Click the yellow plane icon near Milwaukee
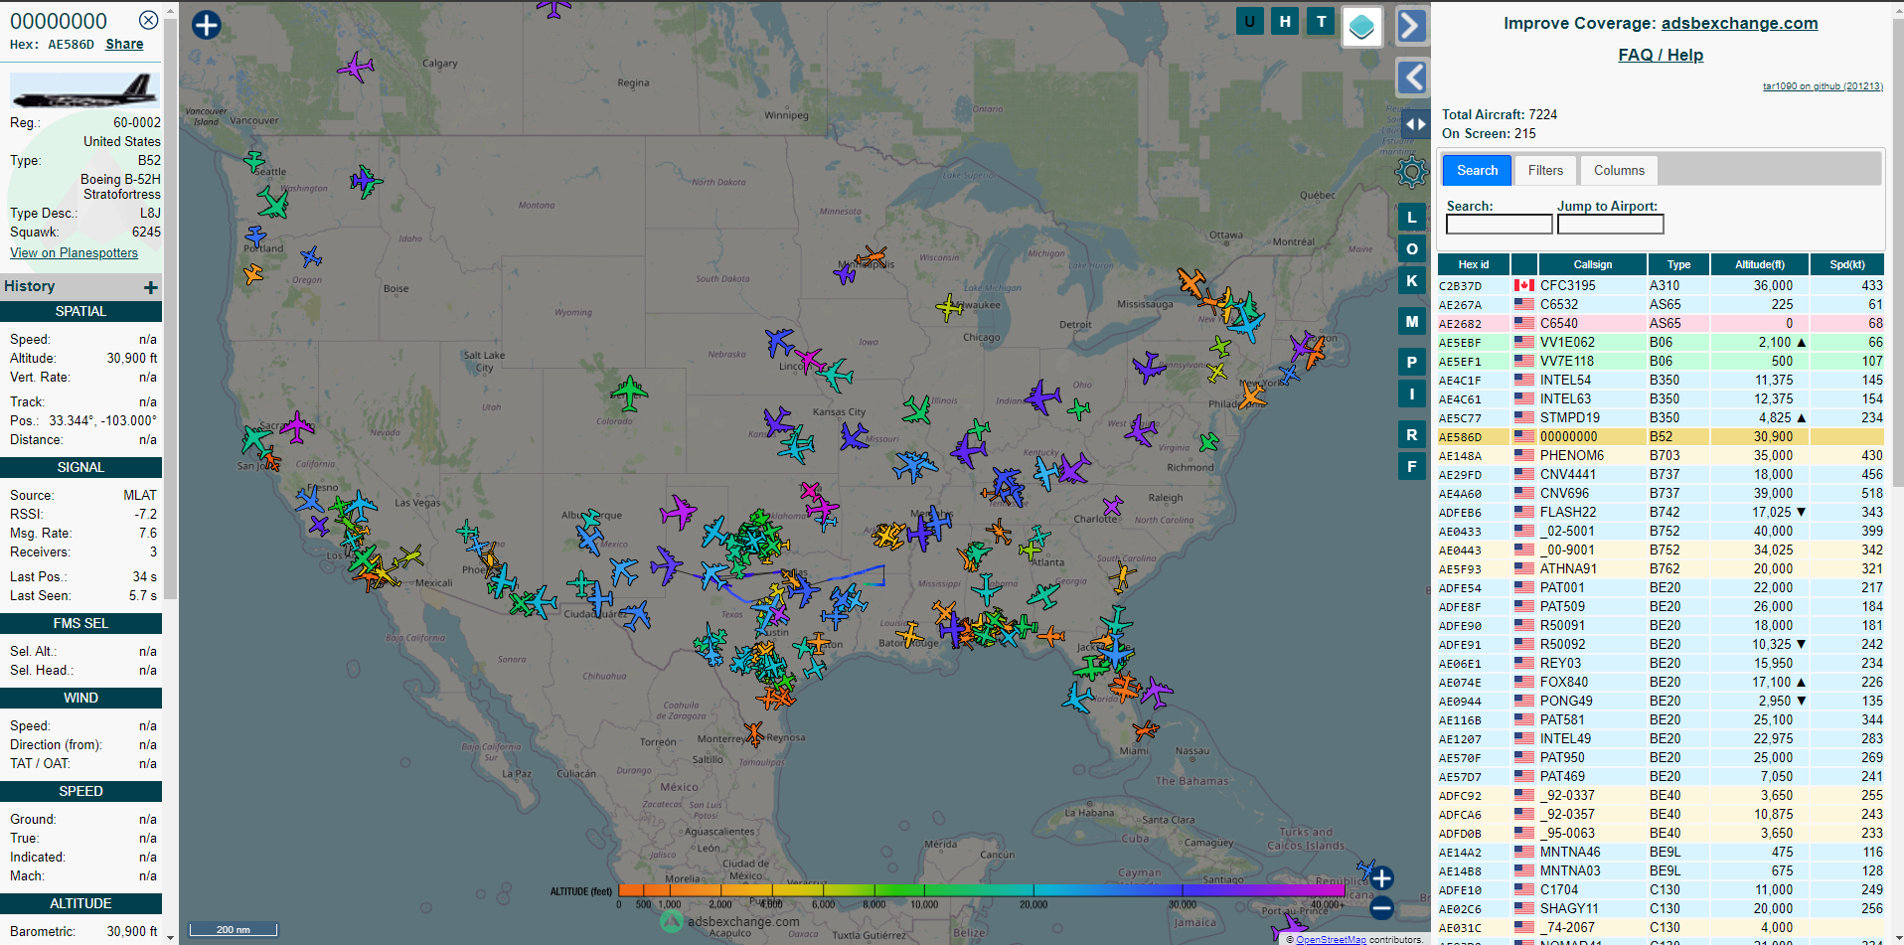This screenshot has width=1904, height=945. coord(949,308)
